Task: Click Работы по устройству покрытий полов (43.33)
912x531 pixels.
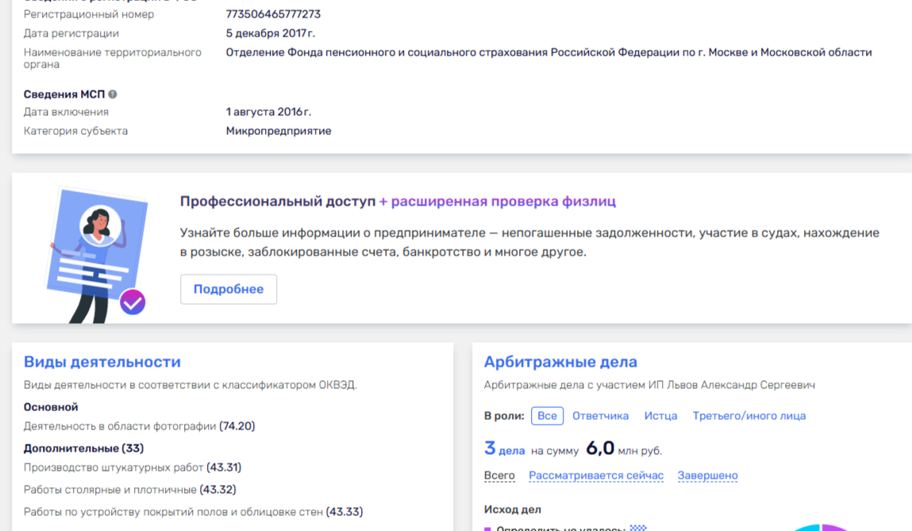Action: (193, 512)
